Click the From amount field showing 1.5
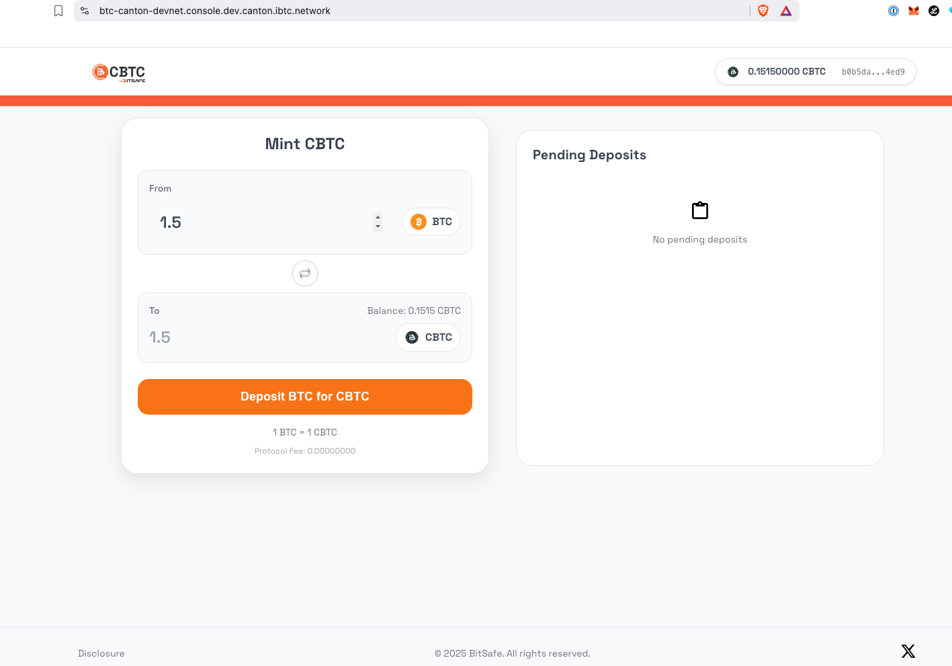952x666 pixels. pos(262,222)
